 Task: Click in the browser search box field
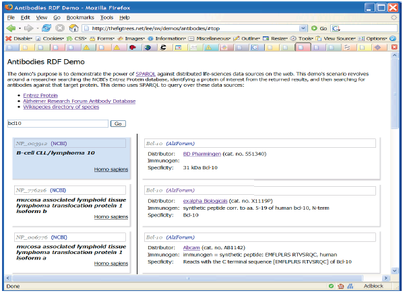(x=369, y=28)
